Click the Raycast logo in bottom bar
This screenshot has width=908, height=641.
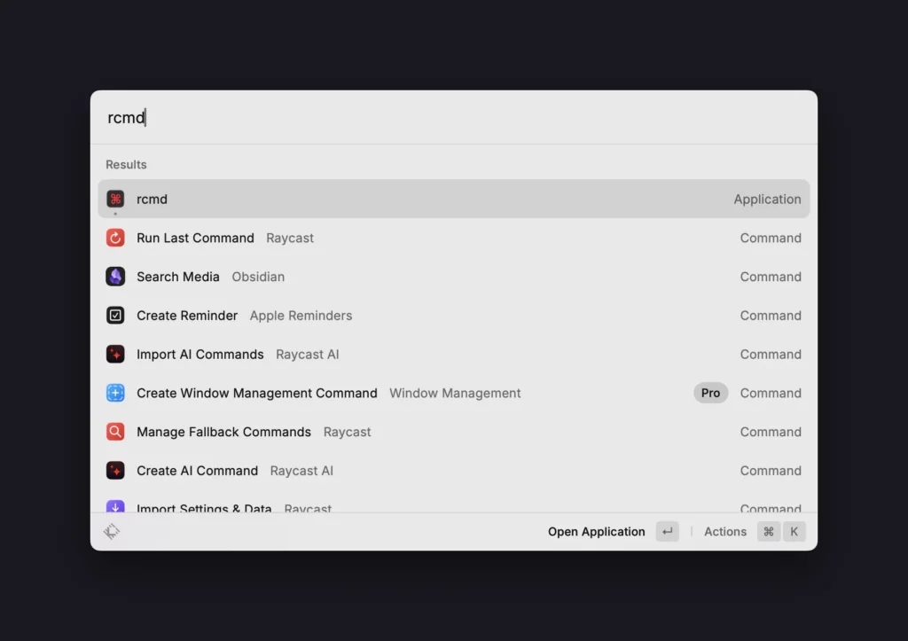[x=112, y=532]
